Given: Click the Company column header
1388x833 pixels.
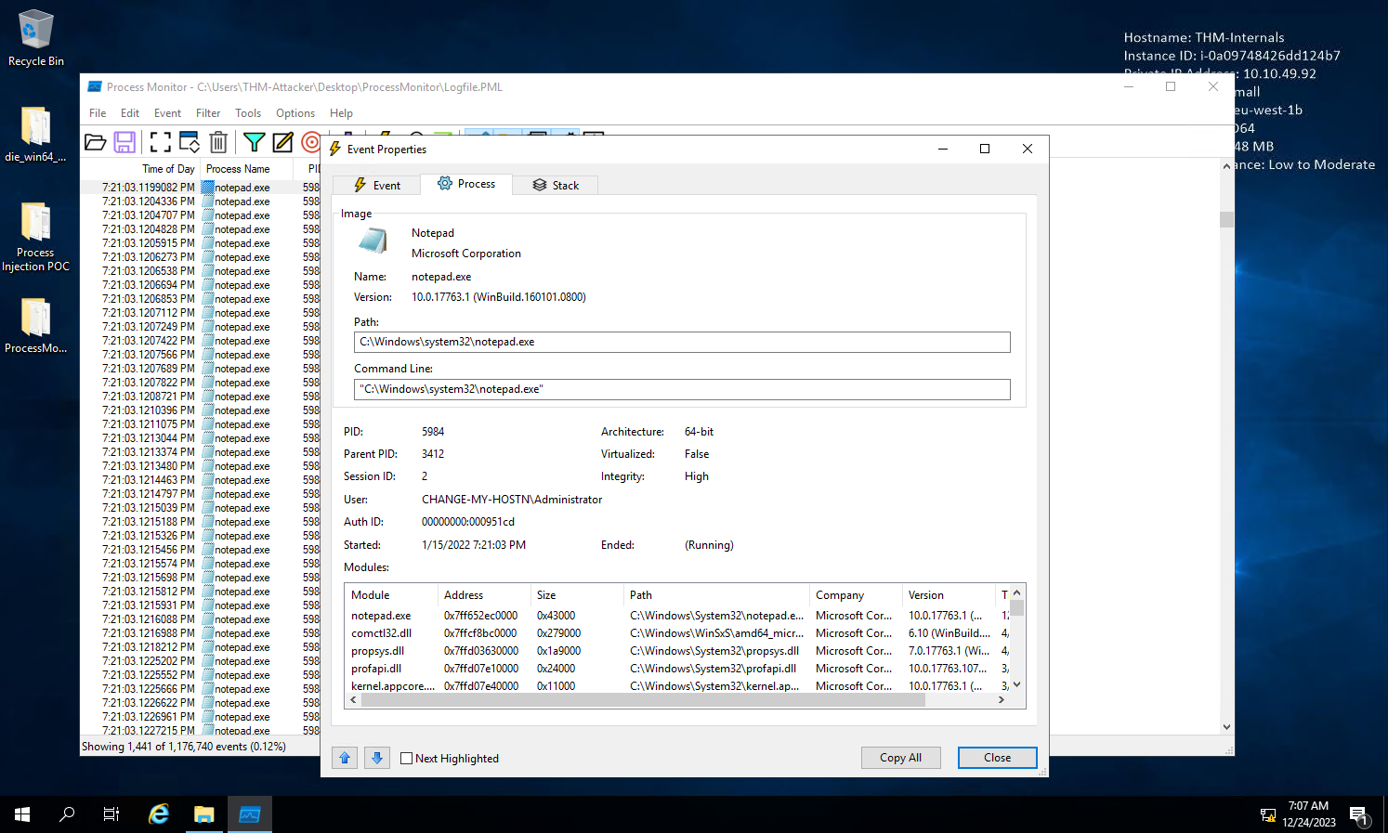Looking at the screenshot, I should click(x=856, y=595).
